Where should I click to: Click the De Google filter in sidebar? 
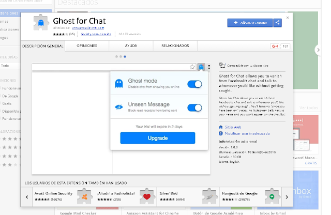tap(10, 96)
